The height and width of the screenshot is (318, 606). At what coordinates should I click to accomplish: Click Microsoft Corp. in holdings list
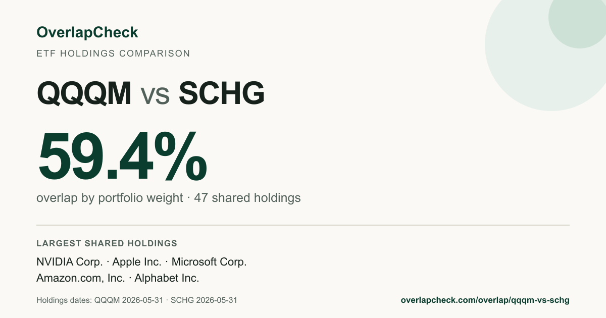(209, 262)
